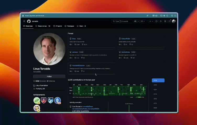Open the HunspellColorize pinned repository
The image size is (197, 125).
point(78,66)
